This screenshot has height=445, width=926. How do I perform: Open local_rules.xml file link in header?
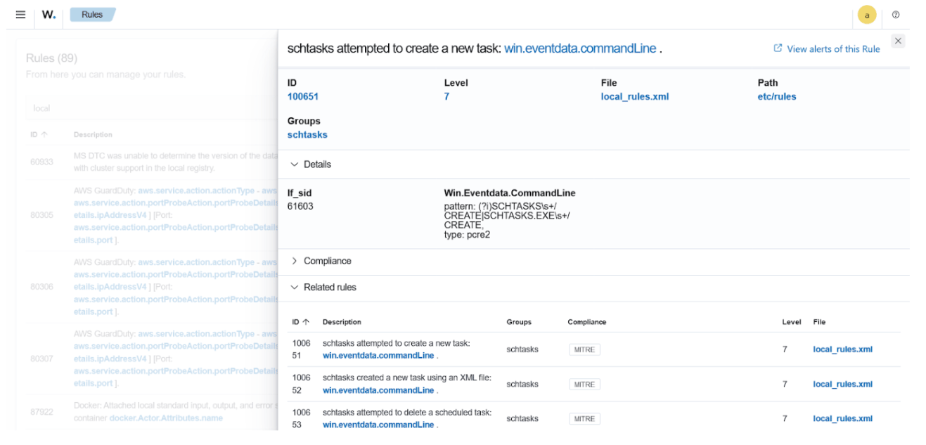[634, 97]
